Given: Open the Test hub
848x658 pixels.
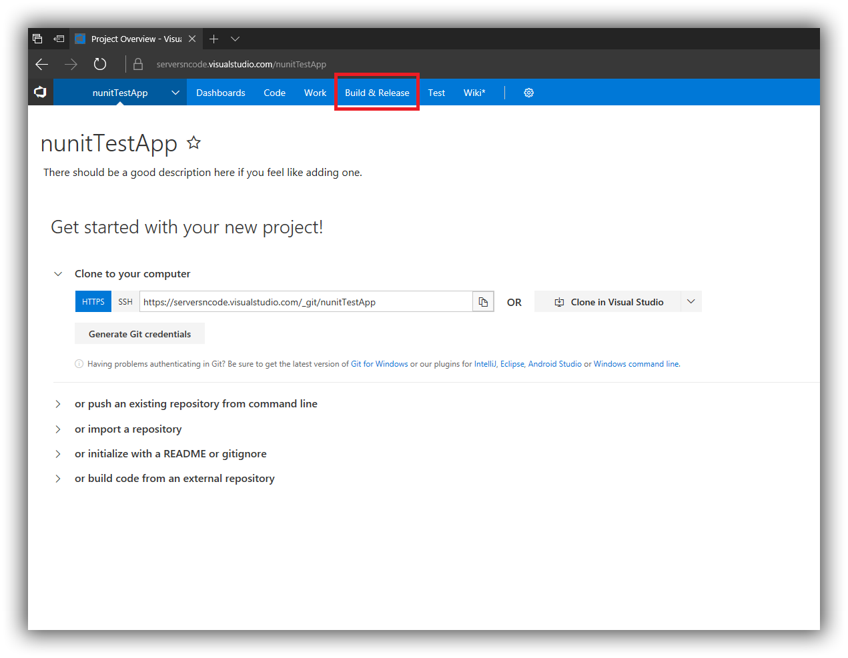Looking at the screenshot, I should [436, 93].
